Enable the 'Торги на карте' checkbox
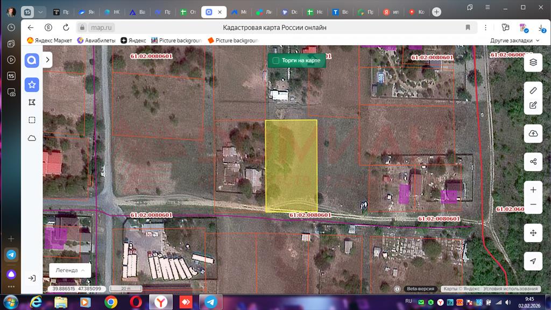Image resolution: width=551 pixels, height=310 pixels. tap(276, 60)
